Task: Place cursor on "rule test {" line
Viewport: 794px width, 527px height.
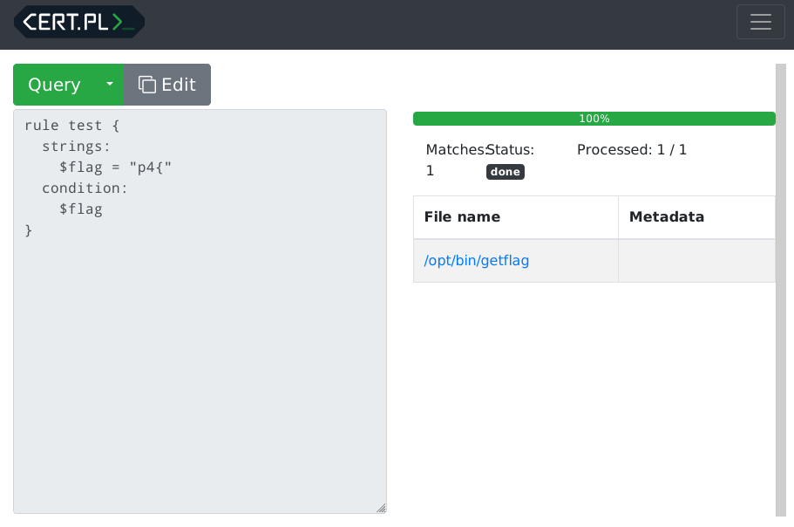Action: click(64, 126)
